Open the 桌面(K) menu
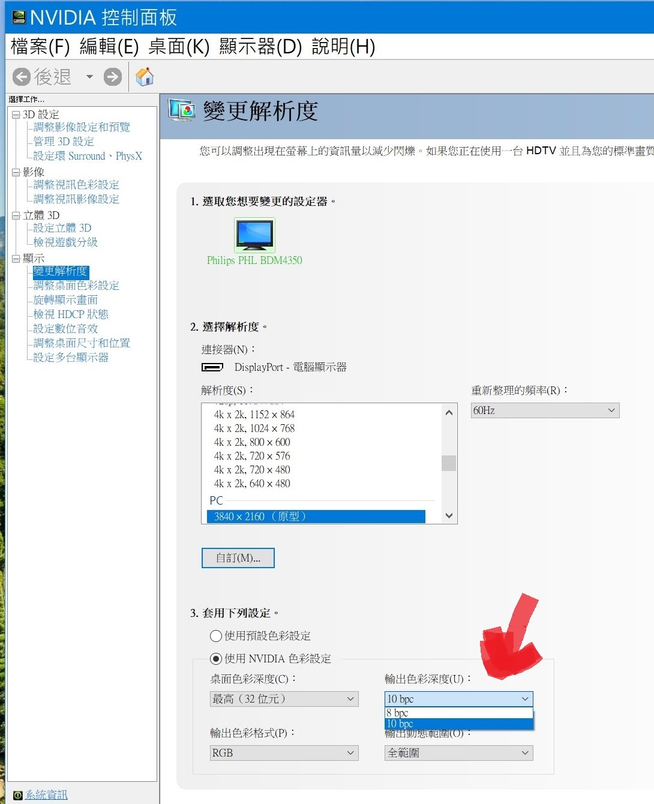The image size is (654, 804). (179, 46)
